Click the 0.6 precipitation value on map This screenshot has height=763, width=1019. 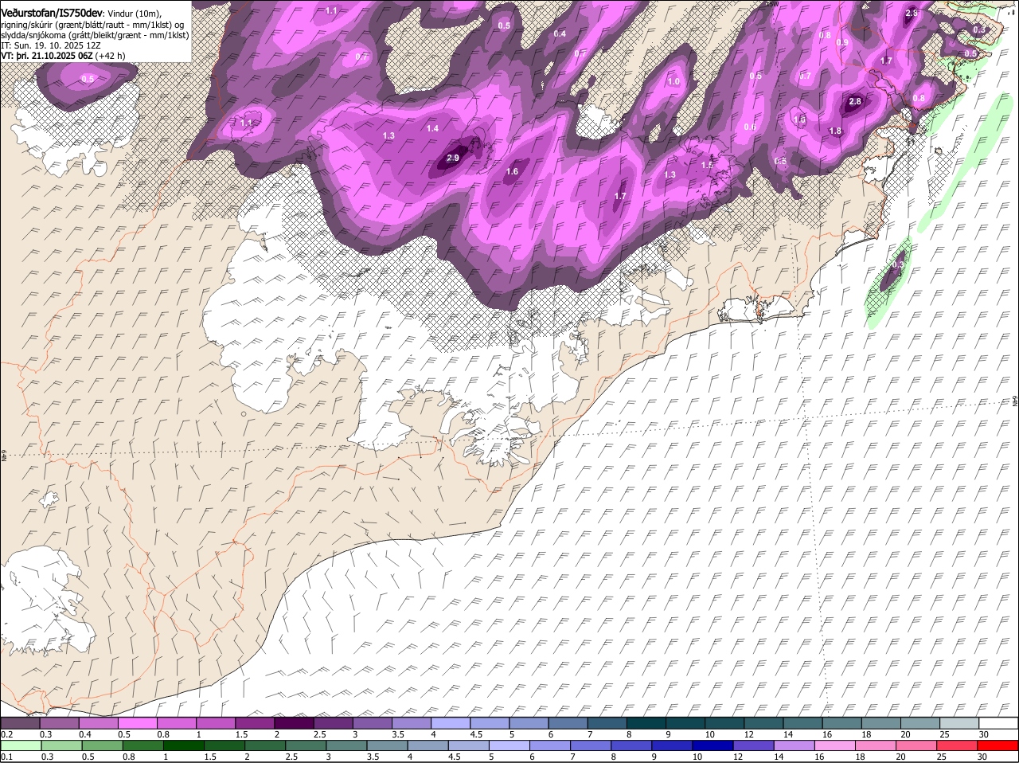coord(749,127)
